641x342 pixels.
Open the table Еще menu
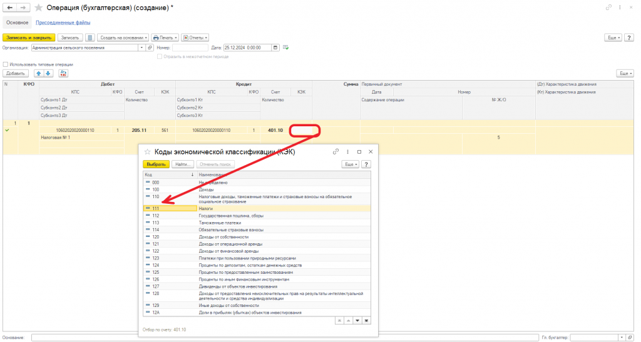(625, 73)
